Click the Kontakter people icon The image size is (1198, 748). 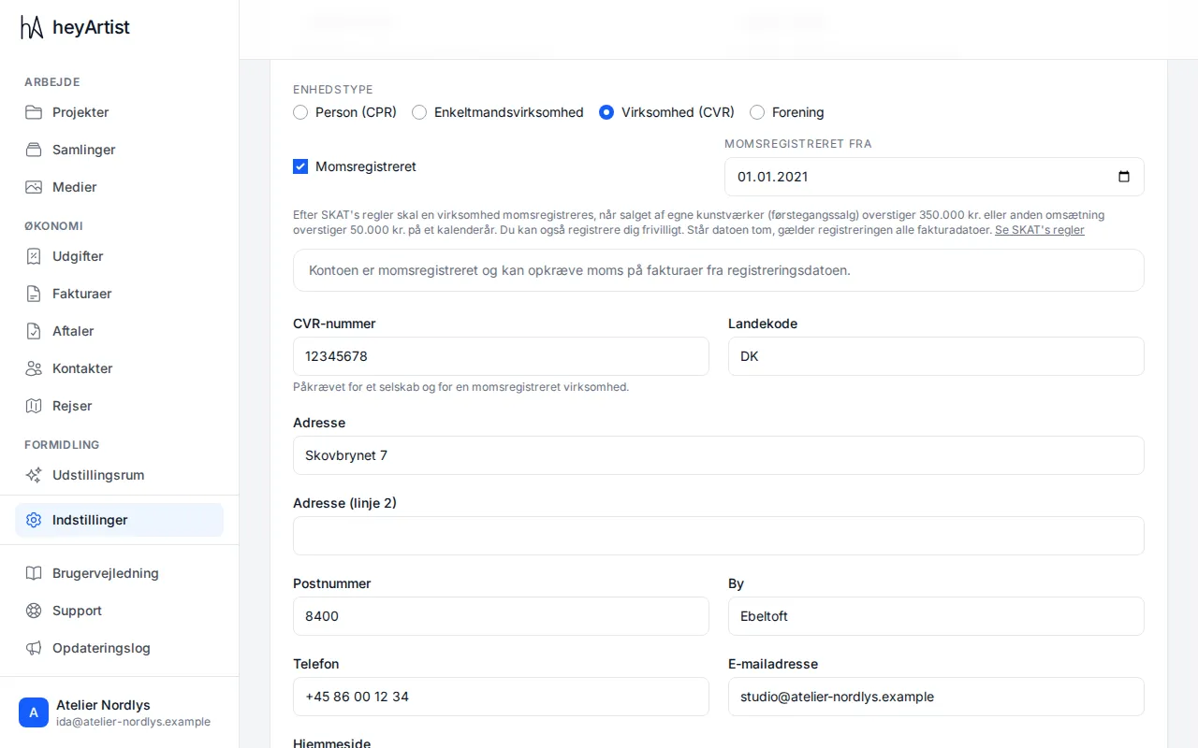click(x=34, y=368)
